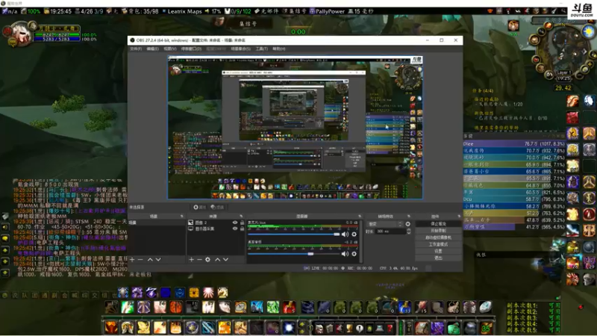Click the float icon on Audio Mixer dock header

point(360,216)
